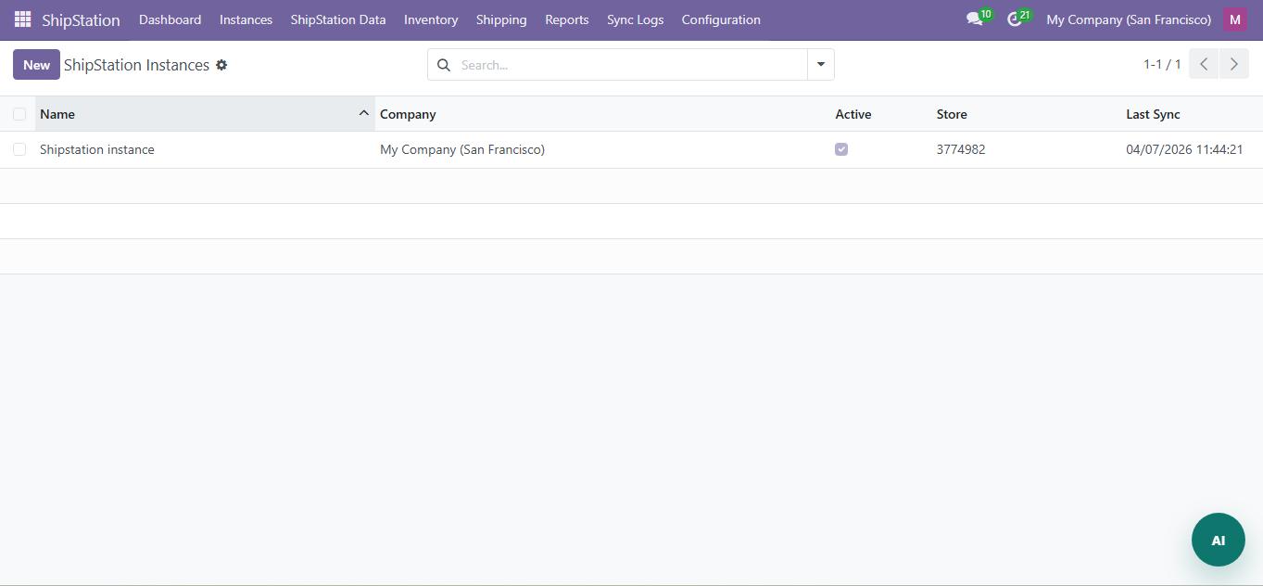Click inside the Search field
The height and width of the screenshot is (586, 1263).
[556, 65]
